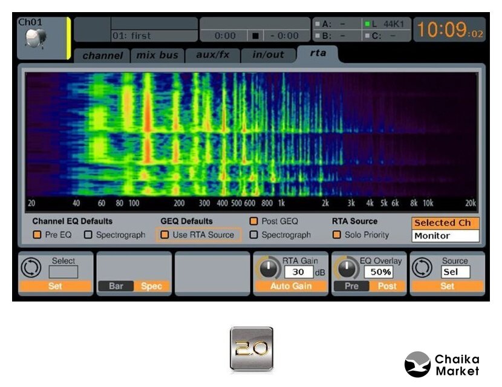Click the Chaika Market bird logo

[417, 364]
